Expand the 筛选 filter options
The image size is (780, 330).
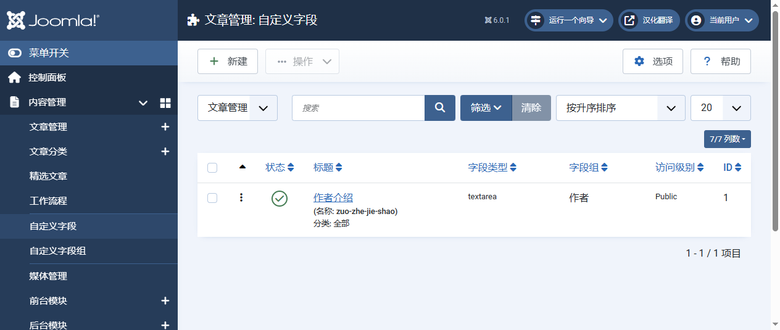pos(486,108)
